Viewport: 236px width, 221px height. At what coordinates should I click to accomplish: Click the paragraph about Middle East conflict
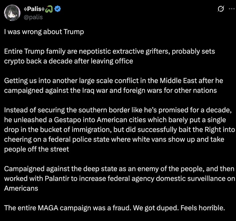pos(114,85)
